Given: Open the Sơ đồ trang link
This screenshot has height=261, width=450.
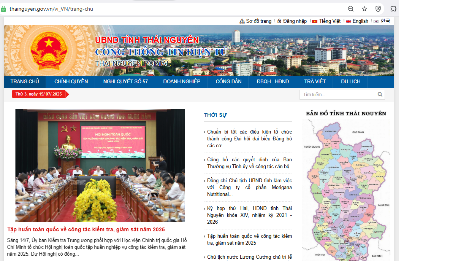Looking at the screenshot, I should 258,21.
